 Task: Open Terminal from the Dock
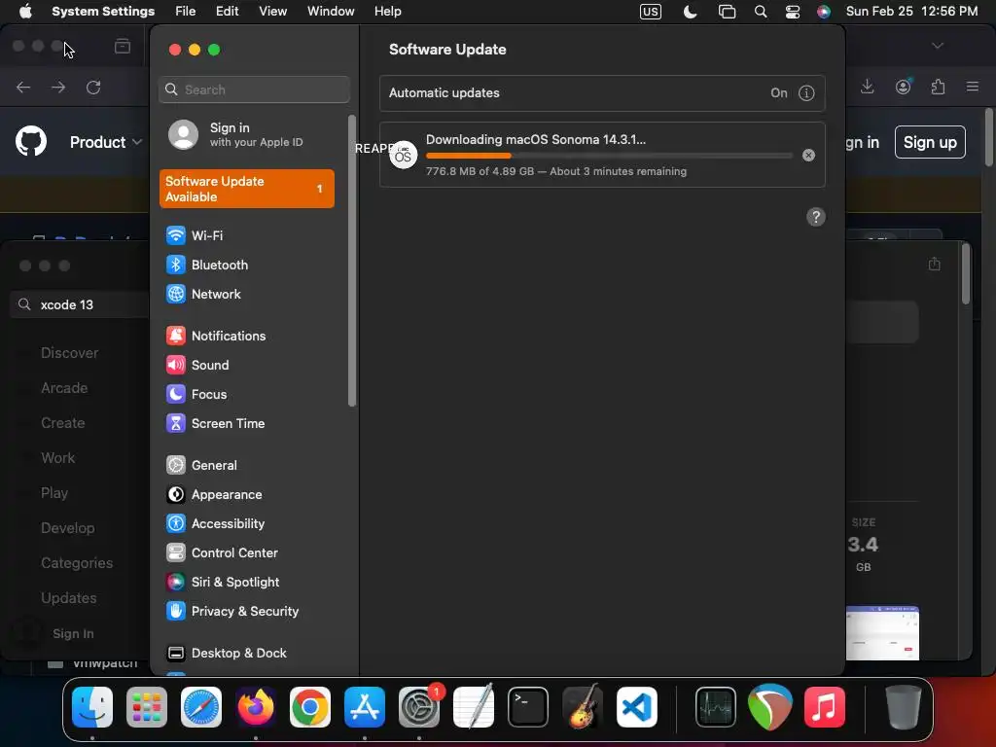(528, 707)
